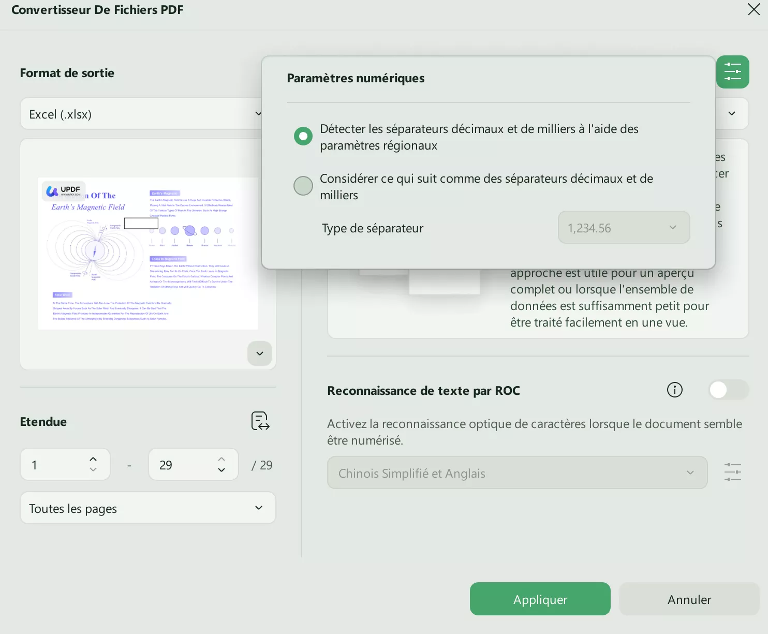This screenshot has height=634, width=768.
Task: Increase the starting page with the up arrow
Action: click(x=93, y=459)
